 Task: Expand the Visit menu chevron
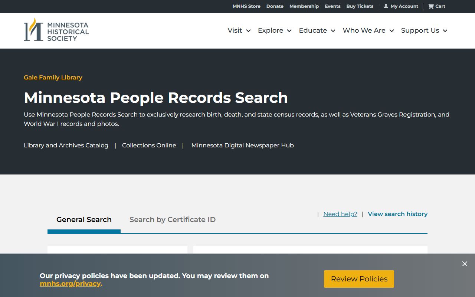click(x=248, y=31)
